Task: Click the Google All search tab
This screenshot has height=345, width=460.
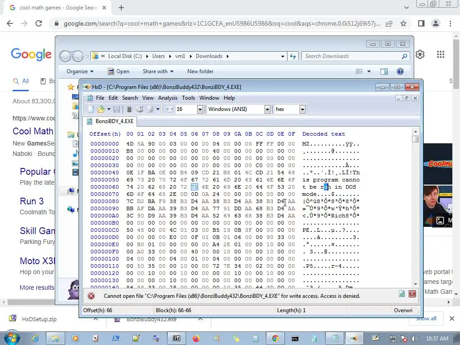Action: [21, 81]
